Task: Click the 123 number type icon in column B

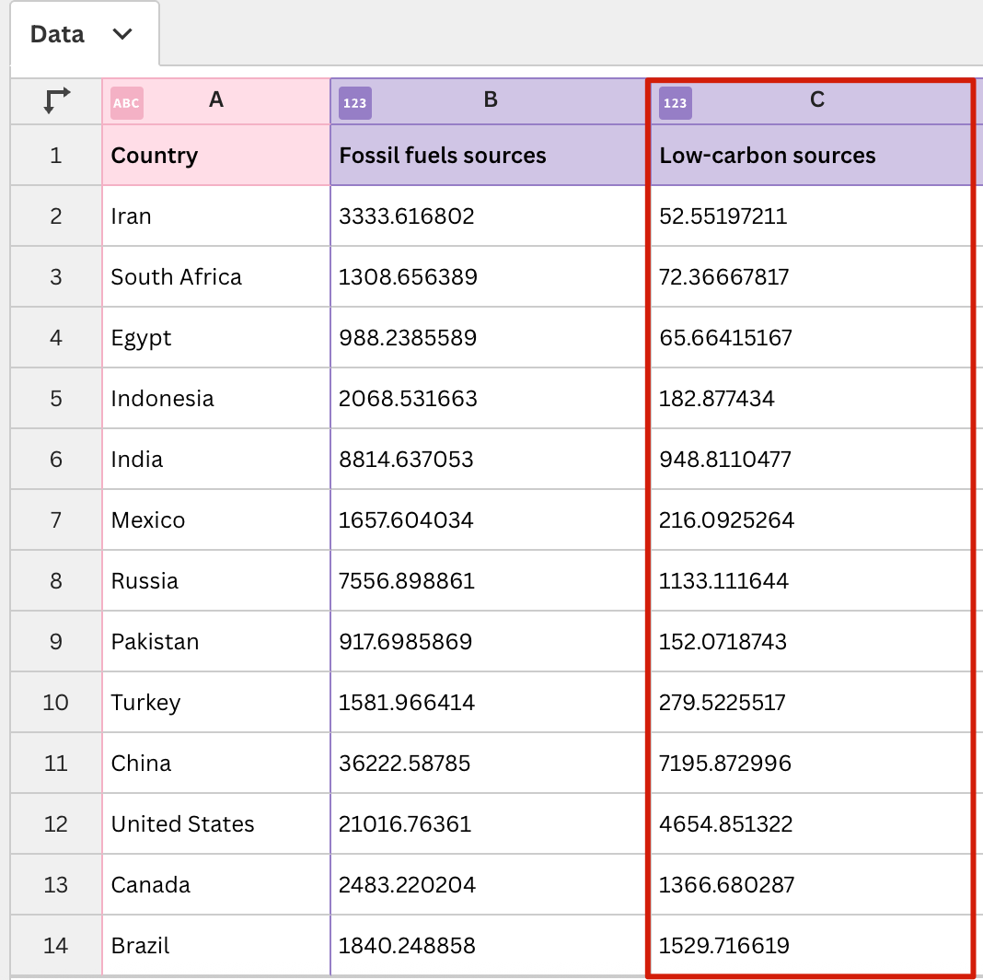Action: point(354,103)
